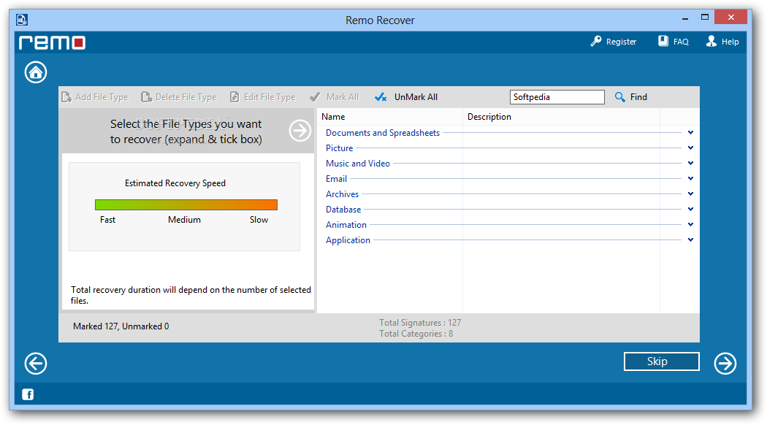Click the Skip button
767x425 pixels.
tap(661, 361)
